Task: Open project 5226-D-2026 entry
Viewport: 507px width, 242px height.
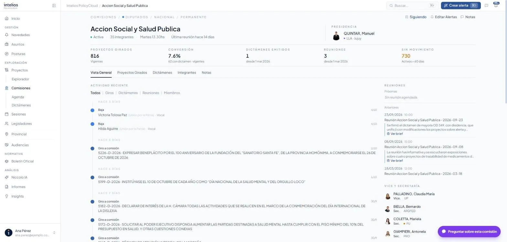Action: click(x=237, y=155)
